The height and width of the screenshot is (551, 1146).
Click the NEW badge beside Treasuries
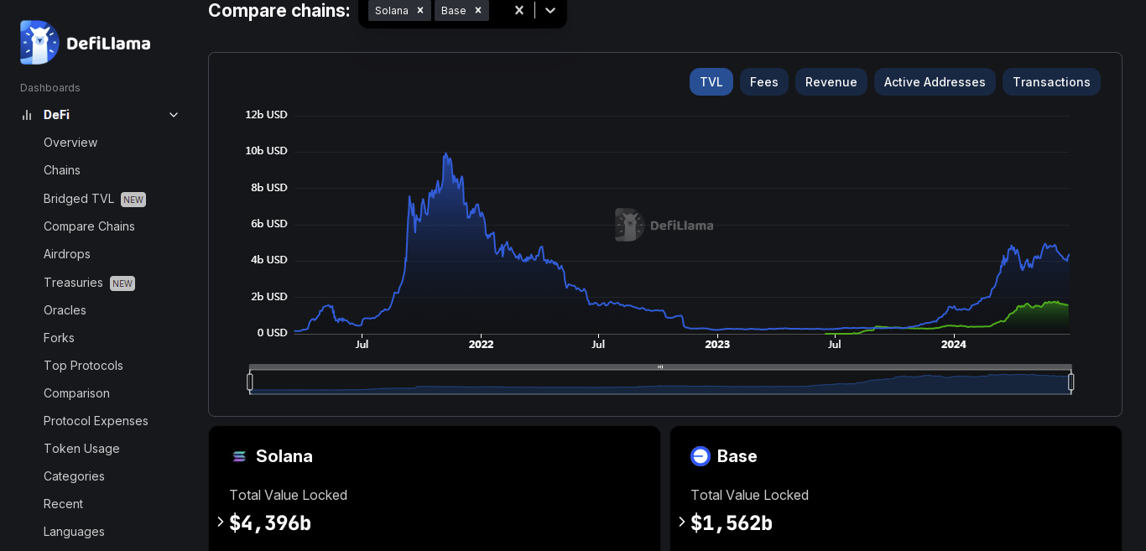122,283
